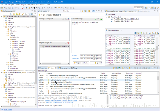The image size is (160, 111).
Task: Click the Quick Access search box
Action: coord(138,8)
